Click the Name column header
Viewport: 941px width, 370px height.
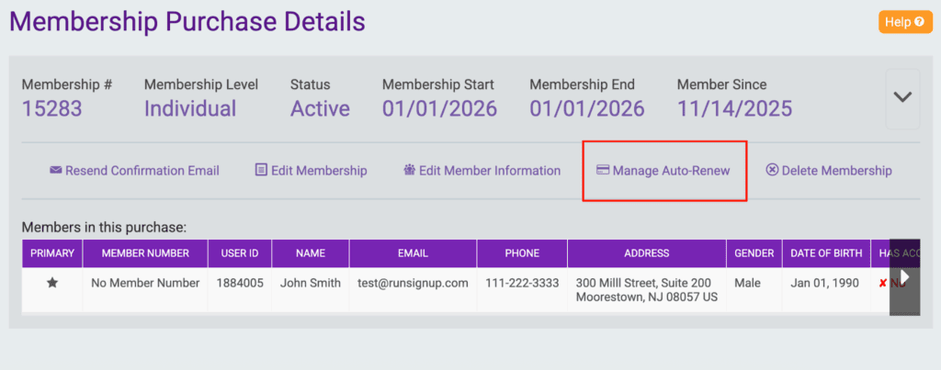click(311, 253)
